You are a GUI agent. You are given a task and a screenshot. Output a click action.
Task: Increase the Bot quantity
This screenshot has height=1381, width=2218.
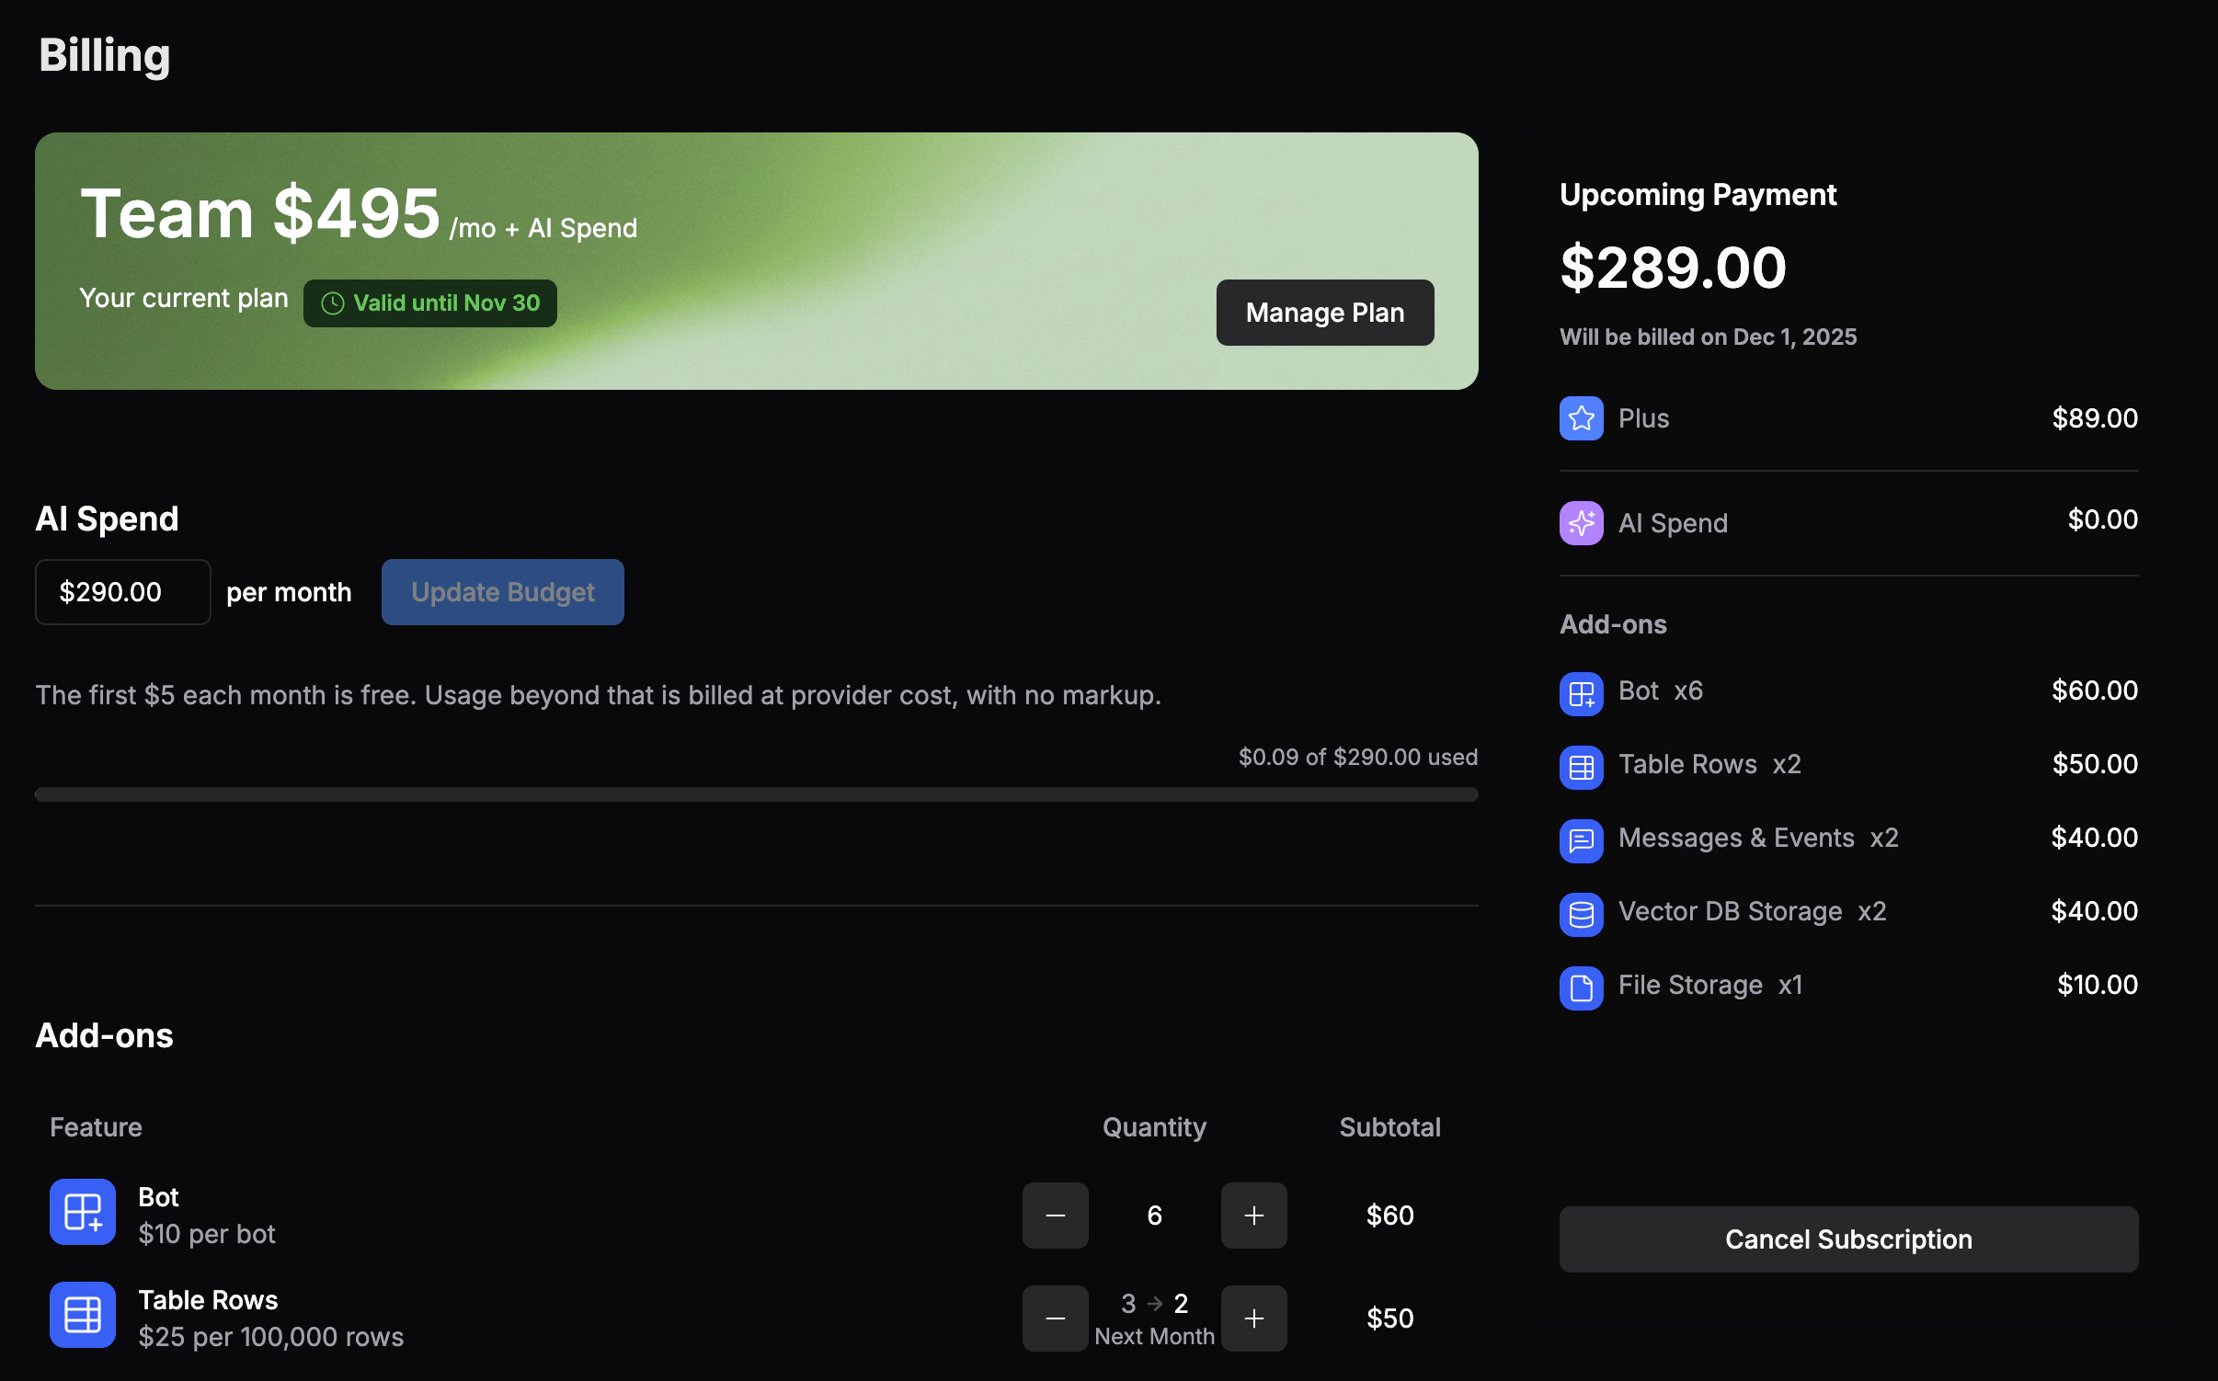click(x=1253, y=1215)
